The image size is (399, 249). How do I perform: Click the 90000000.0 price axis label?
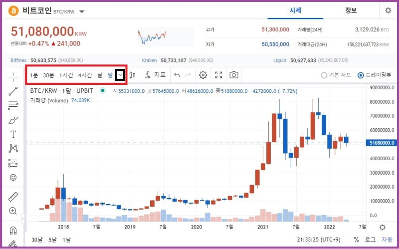(381, 88)
